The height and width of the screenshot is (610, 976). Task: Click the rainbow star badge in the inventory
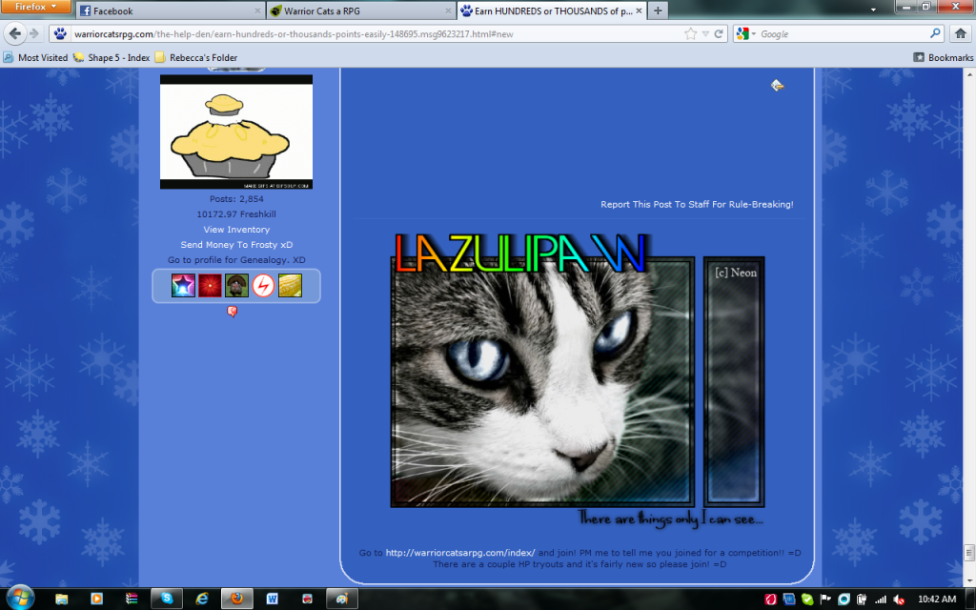tap(183, 285)
